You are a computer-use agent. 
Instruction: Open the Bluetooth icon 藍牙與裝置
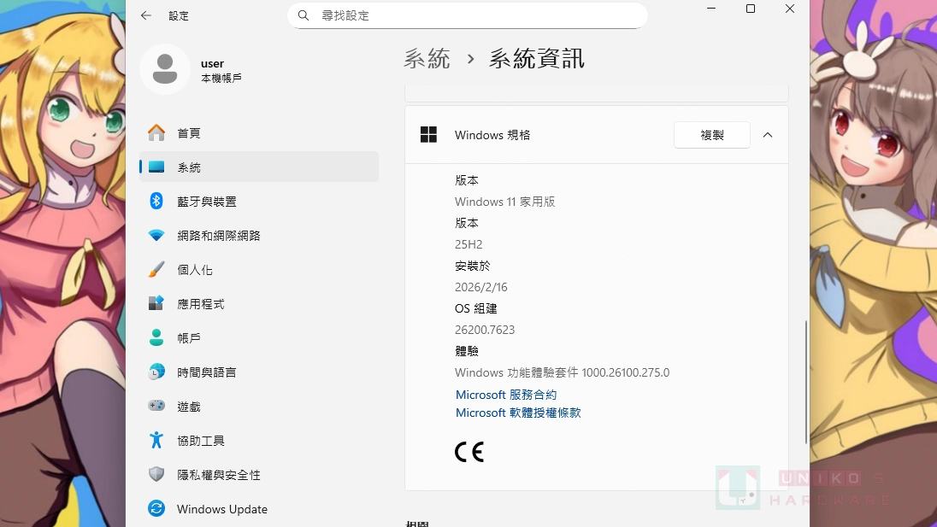pos(156,201)
